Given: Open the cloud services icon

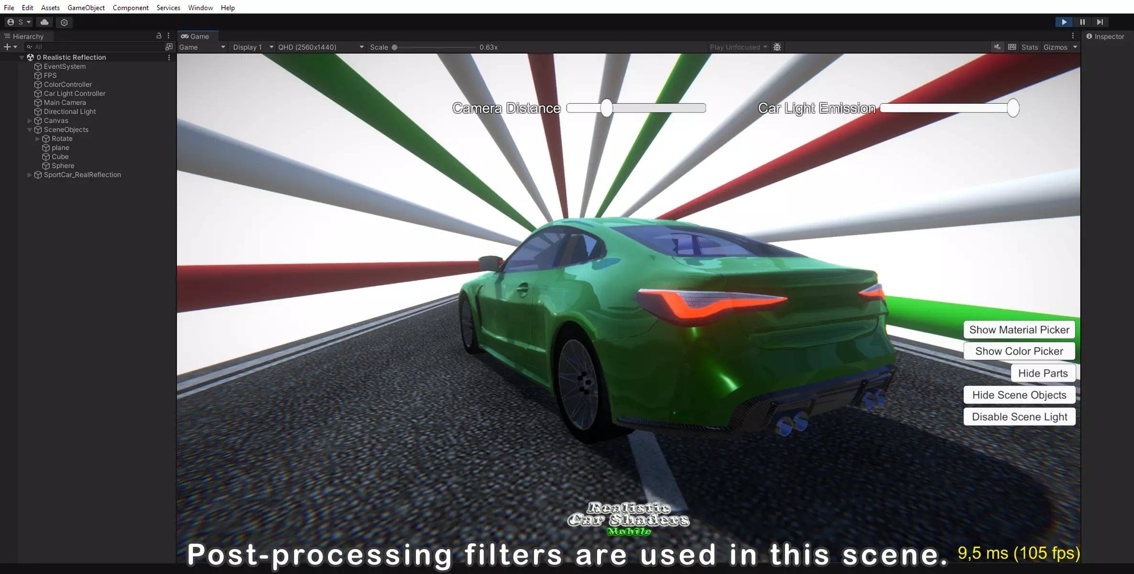Looking at the screenshot, I should pos(44,22).
